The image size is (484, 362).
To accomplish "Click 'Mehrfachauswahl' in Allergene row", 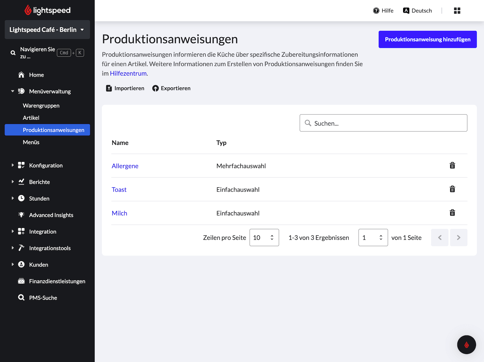I will pyautogui.click(x=241, y=166).
